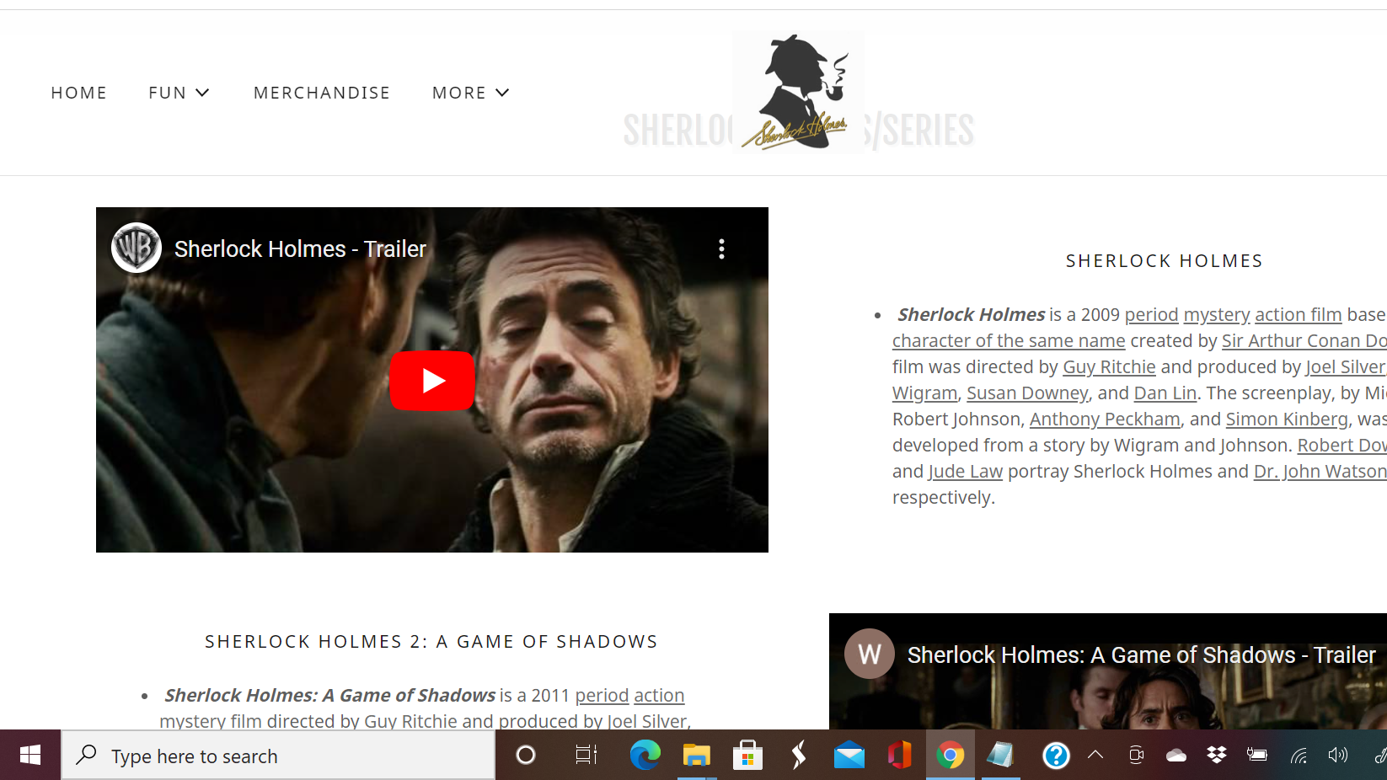
Task: Open Cortana circle icon in taskbar
Action: 526,755
